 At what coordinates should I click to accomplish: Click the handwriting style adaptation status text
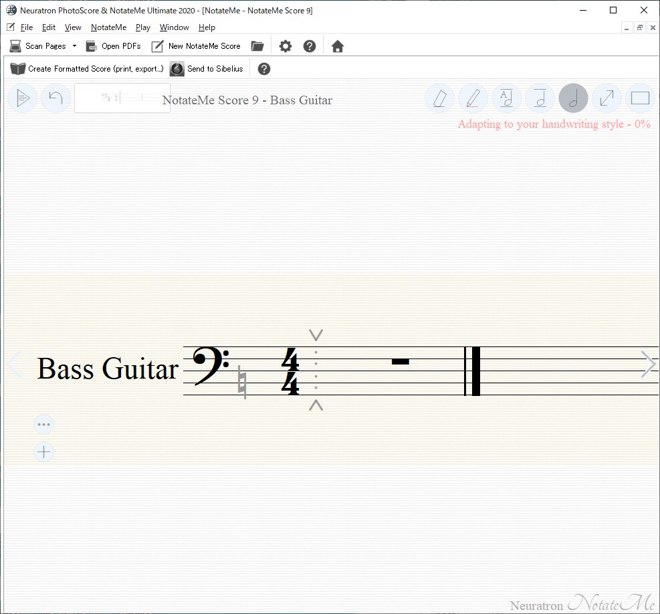(554, 124)
